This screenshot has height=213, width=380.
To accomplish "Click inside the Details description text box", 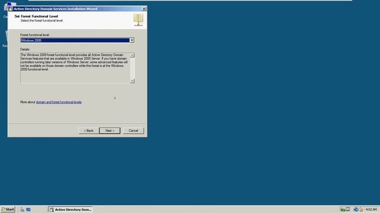I will (75, 68).
